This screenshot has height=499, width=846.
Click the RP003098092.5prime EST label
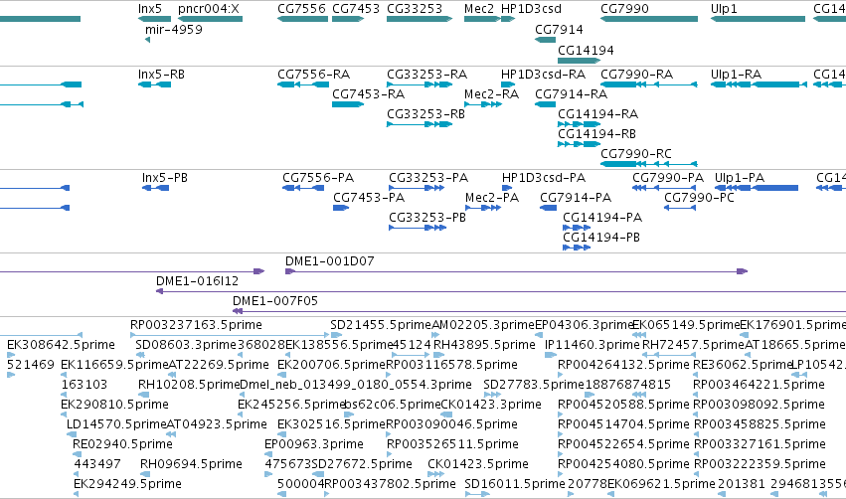(x=760, y=405)
